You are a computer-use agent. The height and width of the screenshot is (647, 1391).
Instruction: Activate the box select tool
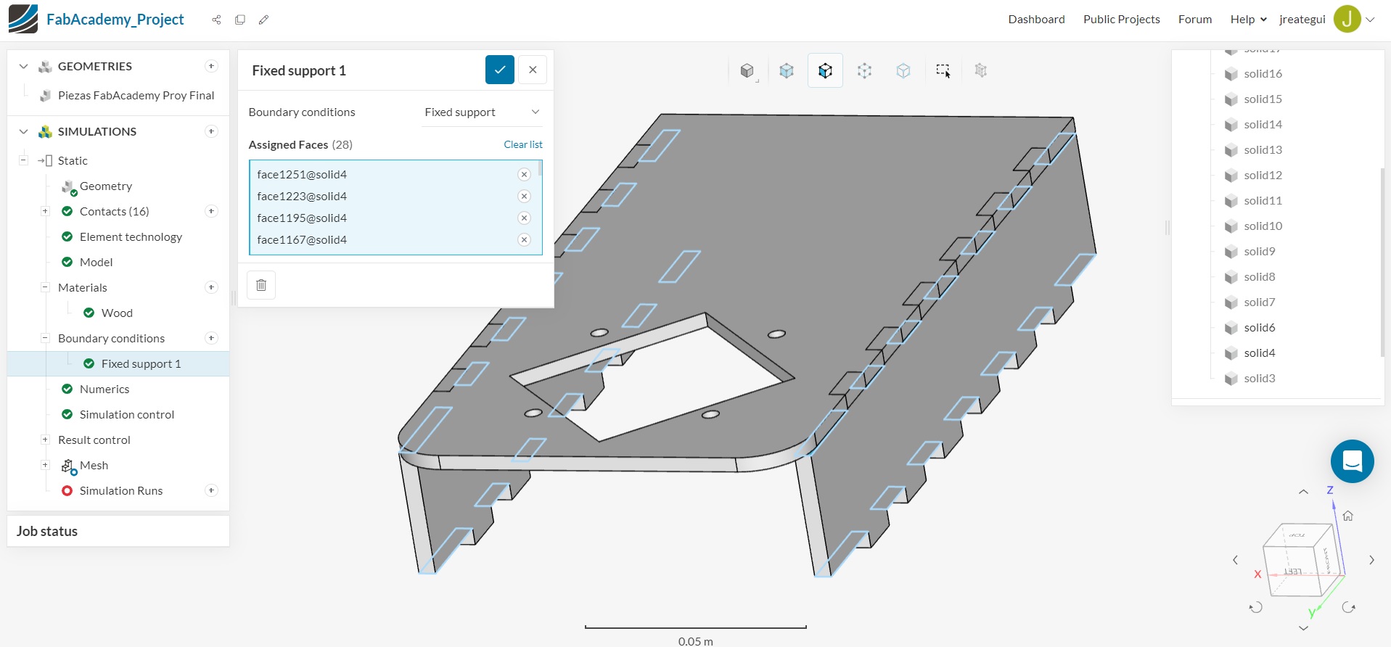[943, 70]
